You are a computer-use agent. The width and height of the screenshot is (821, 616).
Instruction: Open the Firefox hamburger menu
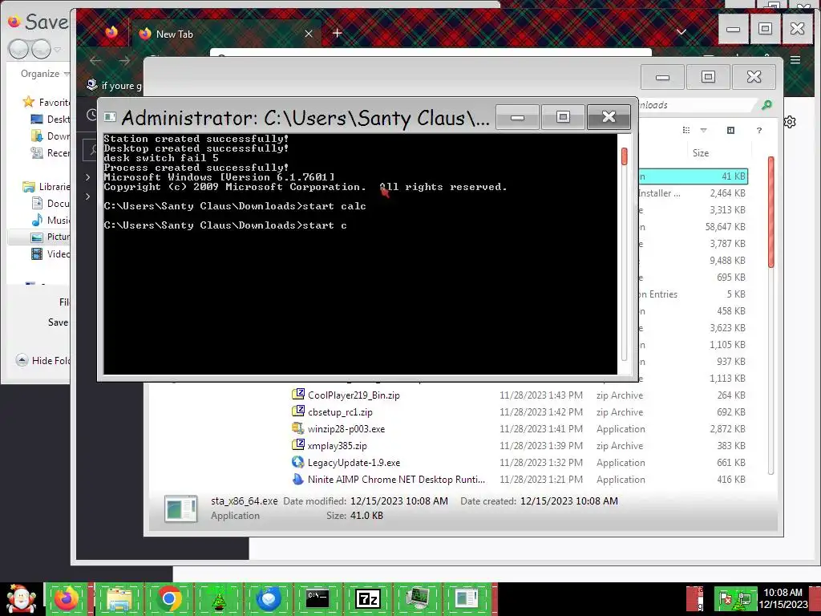coord(795,59)
